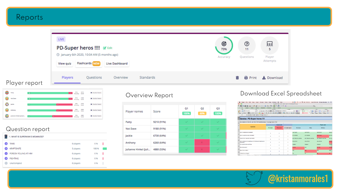Click the question thumbnail image

(x=6, y=137)
